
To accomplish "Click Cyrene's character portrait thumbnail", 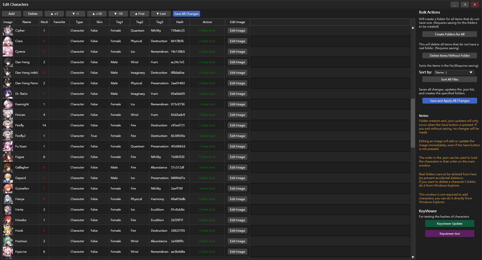I will tap(8, 52).
